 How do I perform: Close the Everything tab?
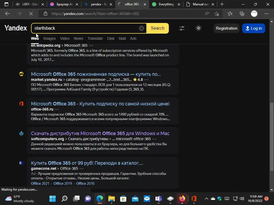[x=179, y=4]
